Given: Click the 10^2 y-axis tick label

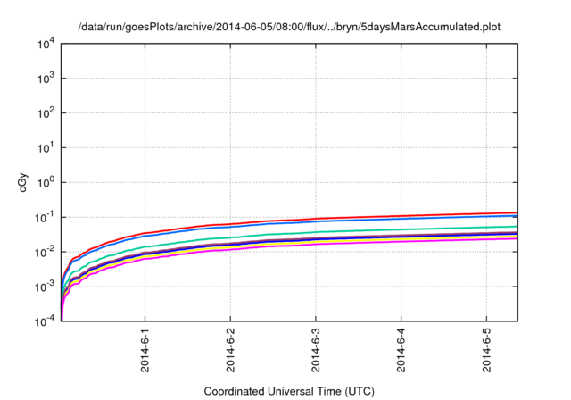Looking at the screenshot, I should tap(46, 112).
